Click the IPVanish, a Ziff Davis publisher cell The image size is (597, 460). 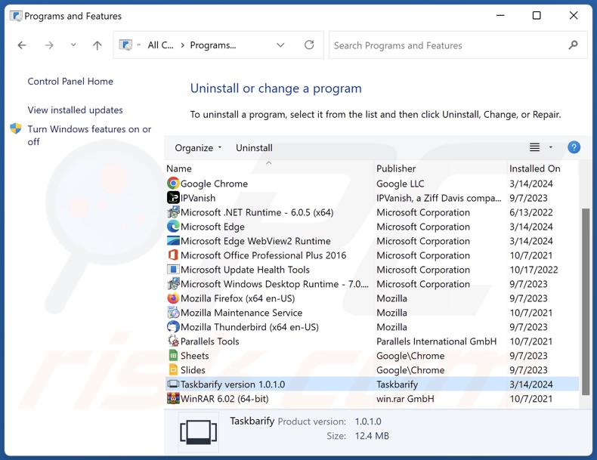pos(438,198)
